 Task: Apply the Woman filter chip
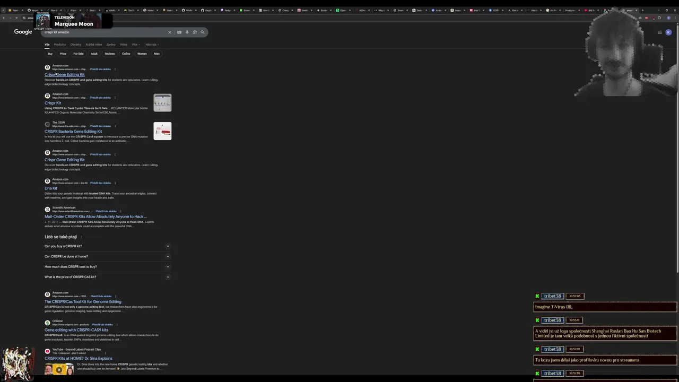[x=142, y=54]
